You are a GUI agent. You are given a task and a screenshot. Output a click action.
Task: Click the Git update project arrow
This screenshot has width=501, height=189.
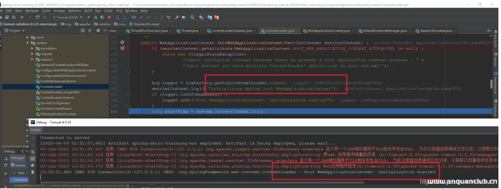coord(142,17)
